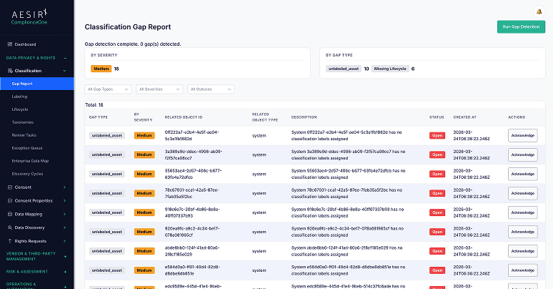Click the Created At column header
The image size is (553, 289).
tap(465, 117)
